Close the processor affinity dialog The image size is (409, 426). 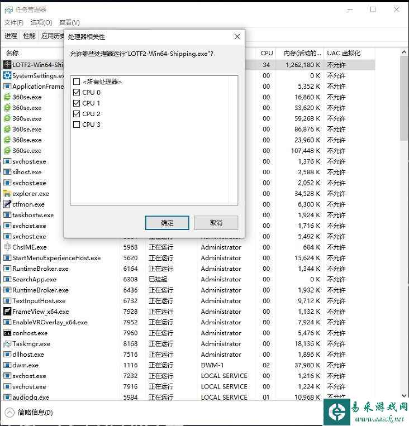(x=237, y=36)
